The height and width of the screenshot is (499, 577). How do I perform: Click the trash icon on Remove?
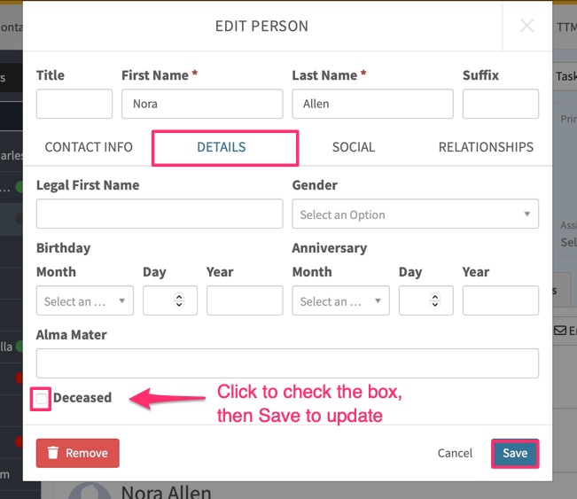tap(53, 453)
